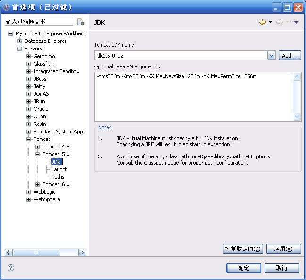Click the help question mark icon
This screenshot has height=280, width=306.
click(x=11, y=268)
